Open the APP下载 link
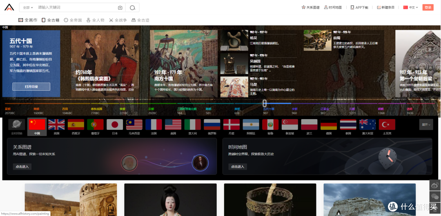 (359, 8)
